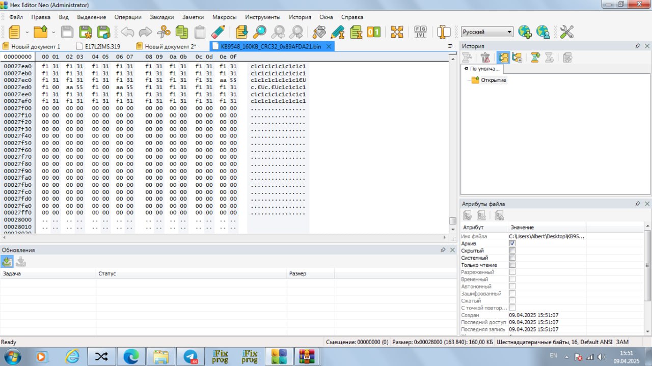Open the Инструменты menu
Image resolution: width=652 pixels, height=366 pixels.
[263, 17]
